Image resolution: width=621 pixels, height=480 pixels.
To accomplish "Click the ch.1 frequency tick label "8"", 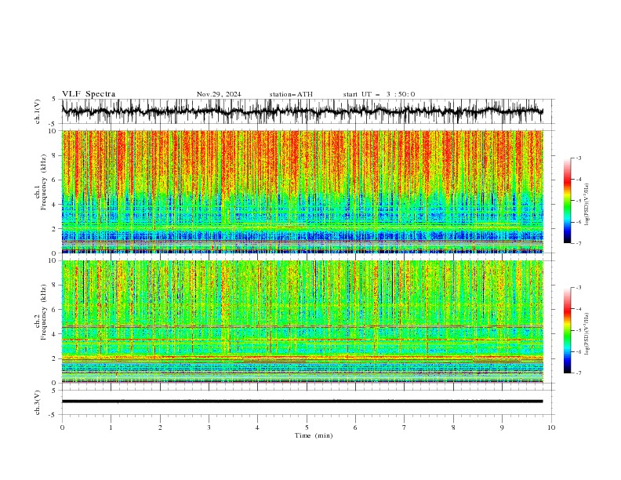I will point(55,155).
